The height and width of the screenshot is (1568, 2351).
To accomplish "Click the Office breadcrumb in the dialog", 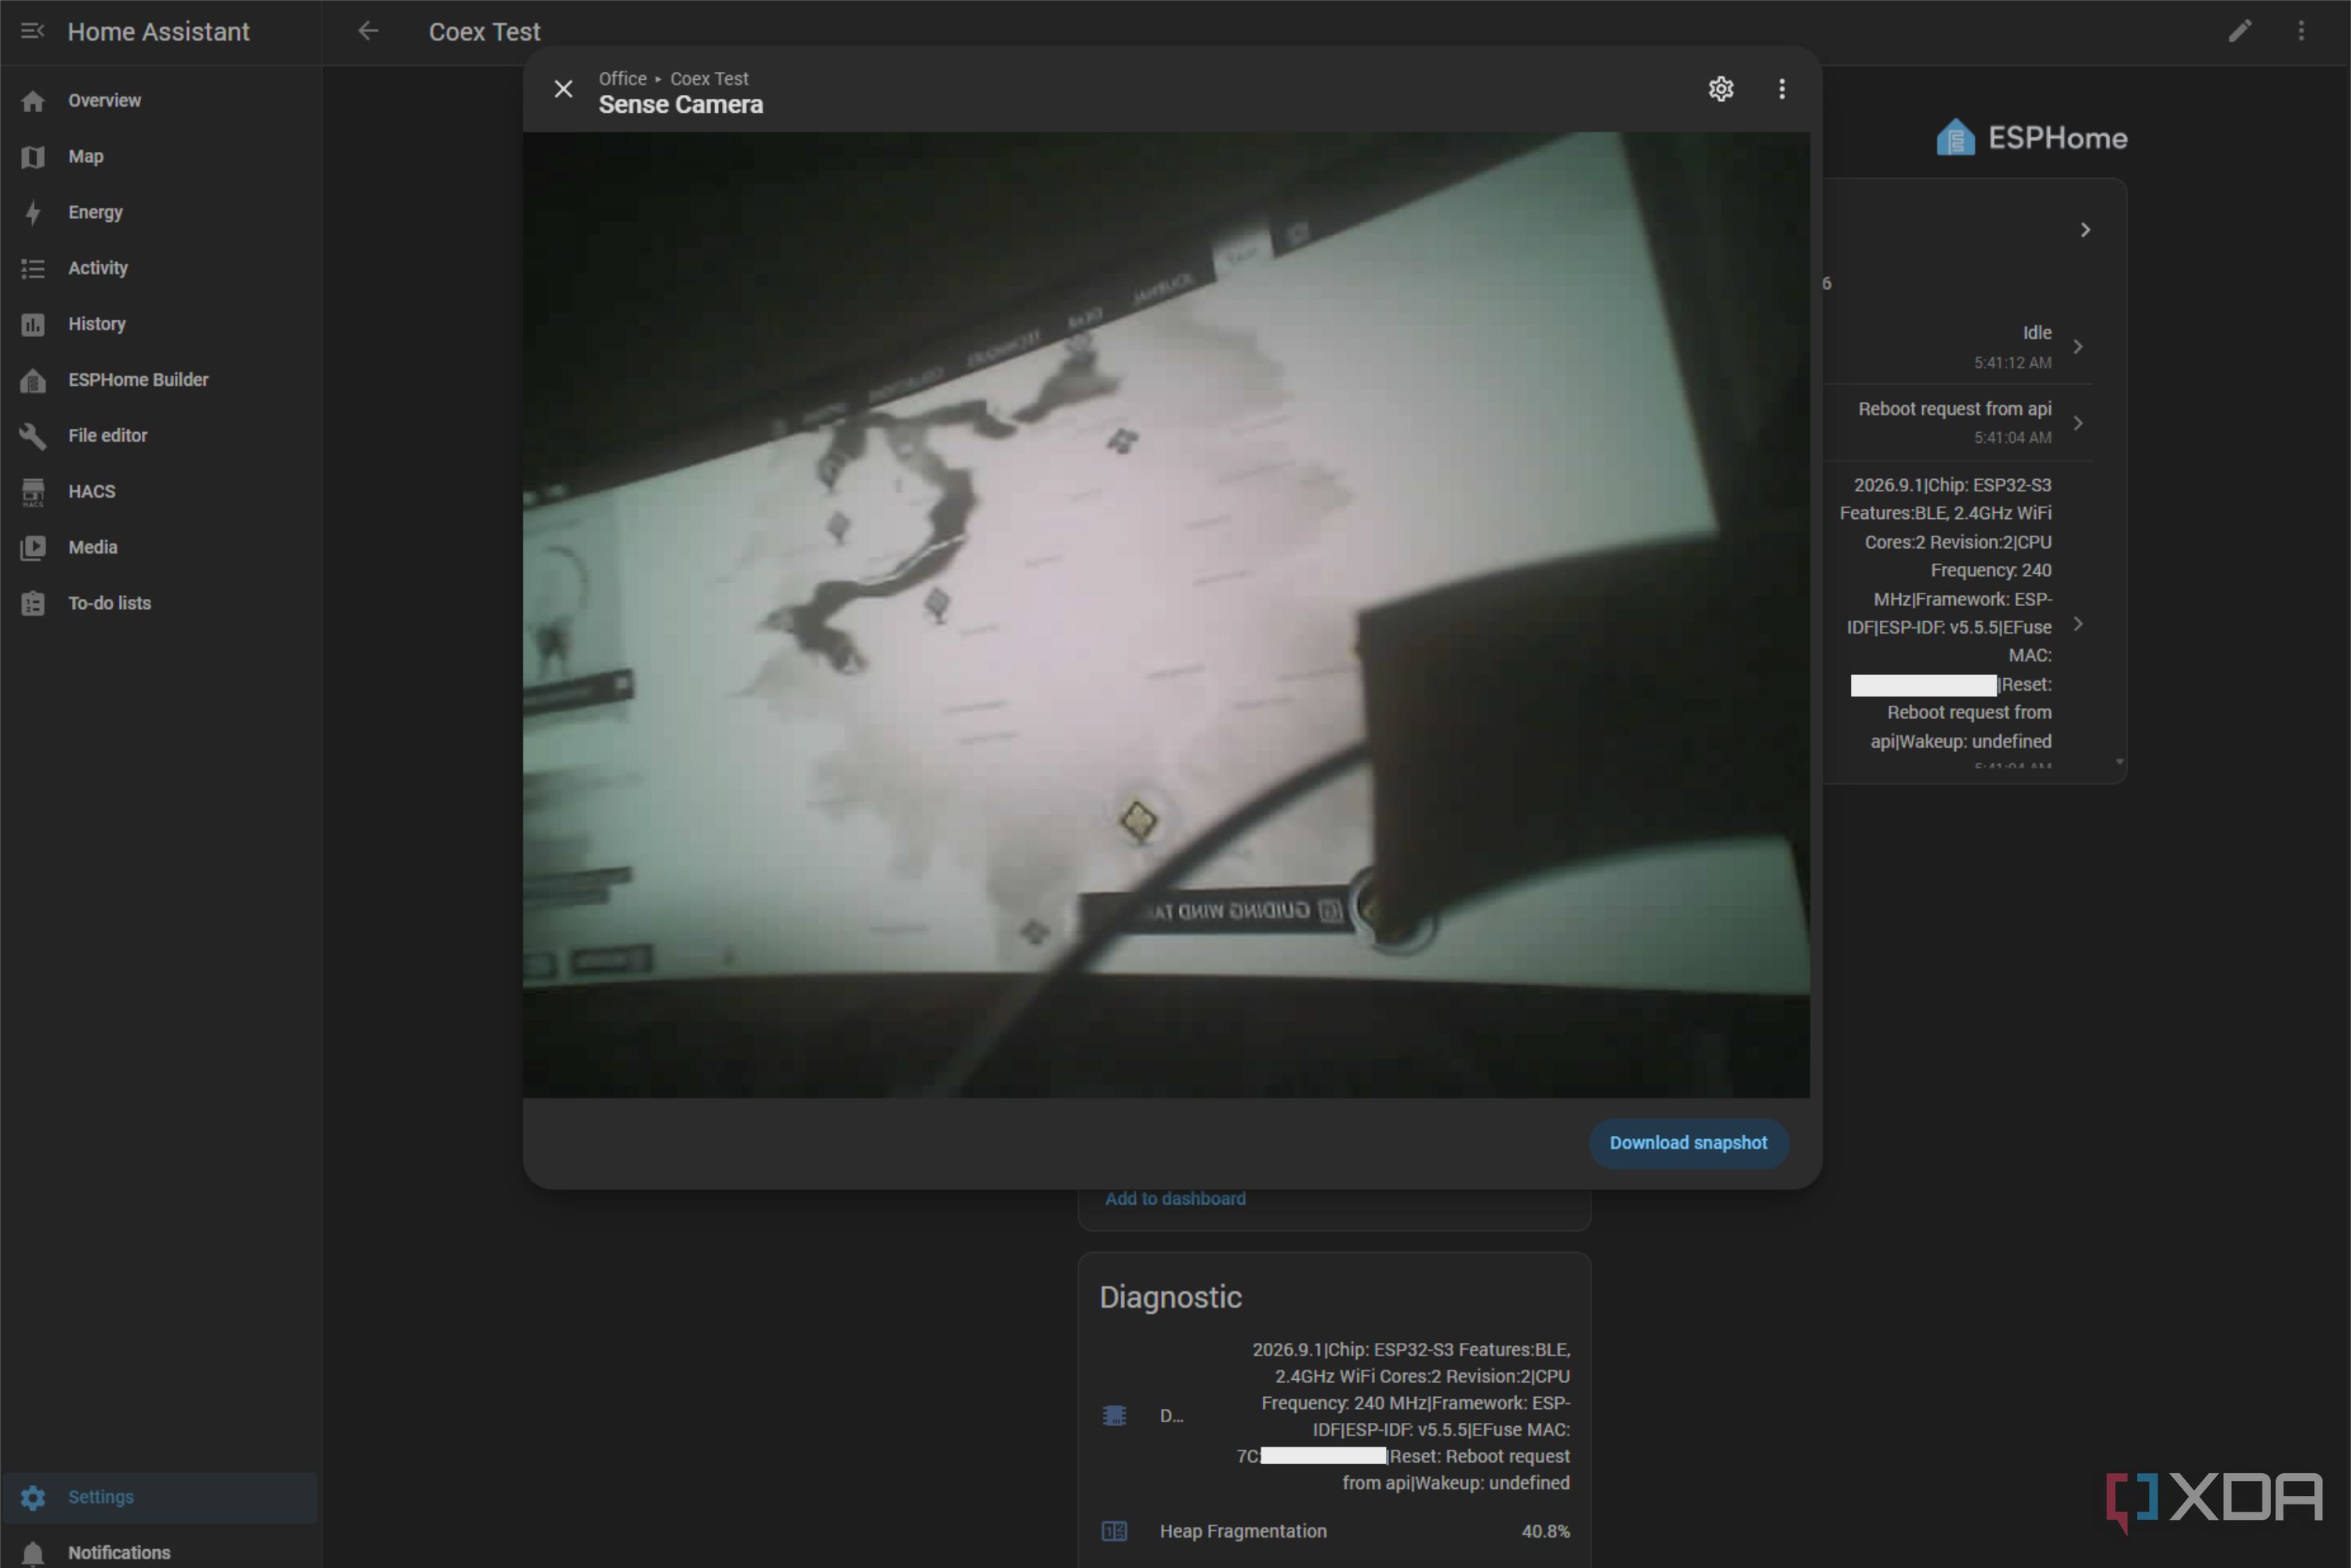I will [622, 78].
